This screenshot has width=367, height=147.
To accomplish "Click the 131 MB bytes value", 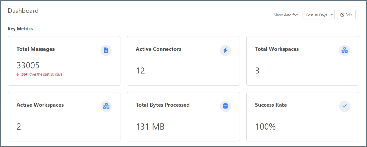I will pyautogui.click(x=150, y=127).
